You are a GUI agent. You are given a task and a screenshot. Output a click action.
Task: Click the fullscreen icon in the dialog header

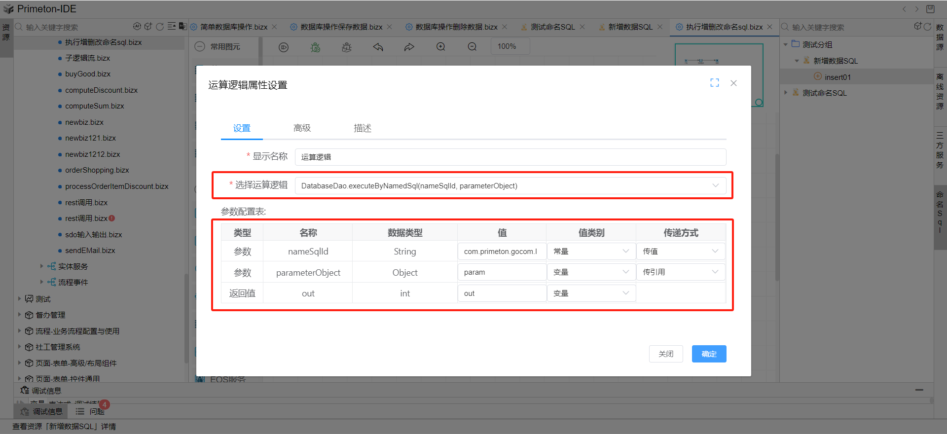pos(714,83)
